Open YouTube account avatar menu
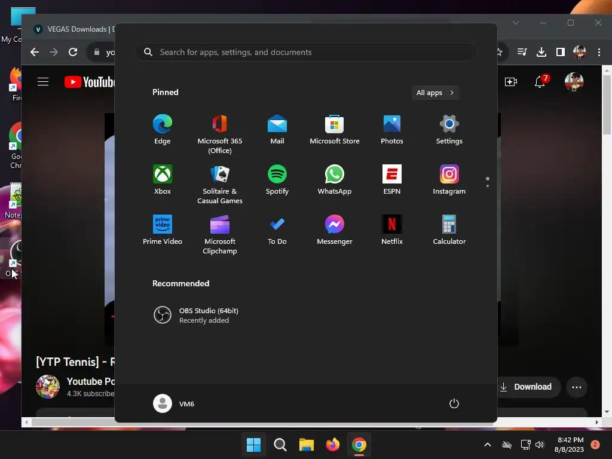 (574, 81)
